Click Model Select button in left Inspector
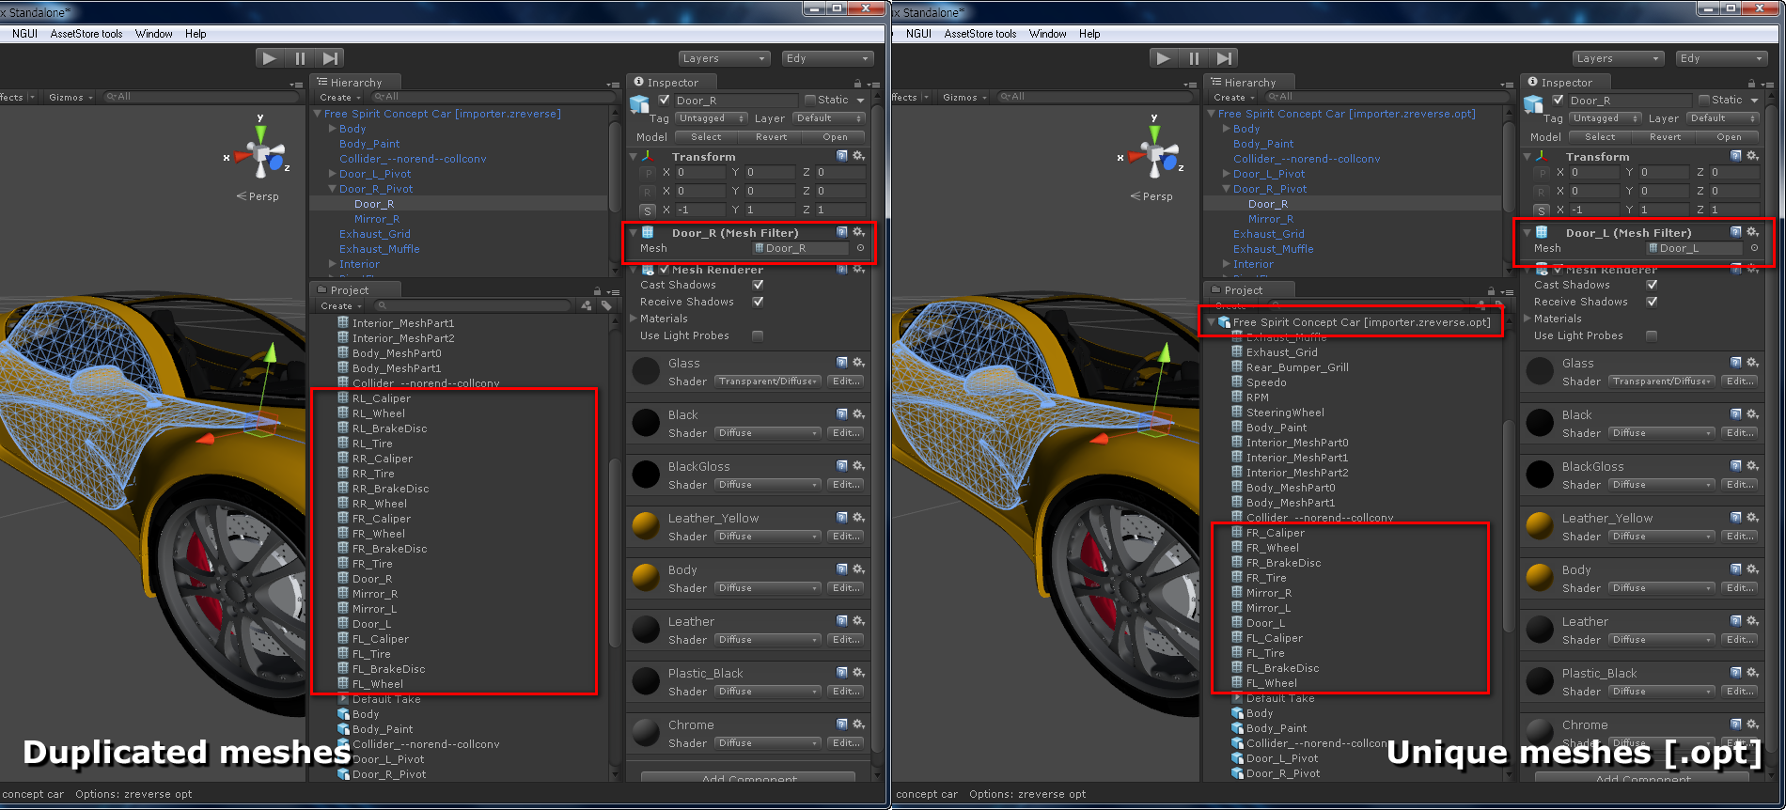This screenshot has height=810, width=1786. pos(706,137)
